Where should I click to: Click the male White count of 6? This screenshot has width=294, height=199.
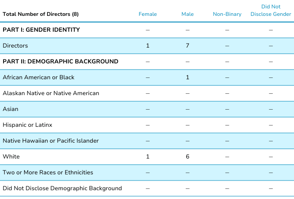pyautogui.click(x=187, y=157)
